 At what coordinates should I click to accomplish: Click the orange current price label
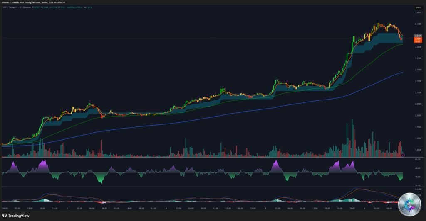418,41
